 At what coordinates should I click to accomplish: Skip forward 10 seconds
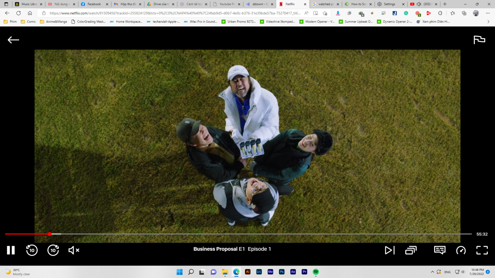[x=53, y=250]
